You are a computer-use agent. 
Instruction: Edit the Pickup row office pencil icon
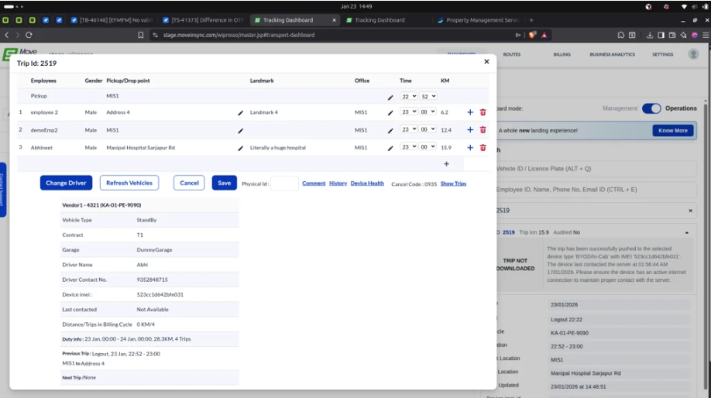(x=390, y=97)
